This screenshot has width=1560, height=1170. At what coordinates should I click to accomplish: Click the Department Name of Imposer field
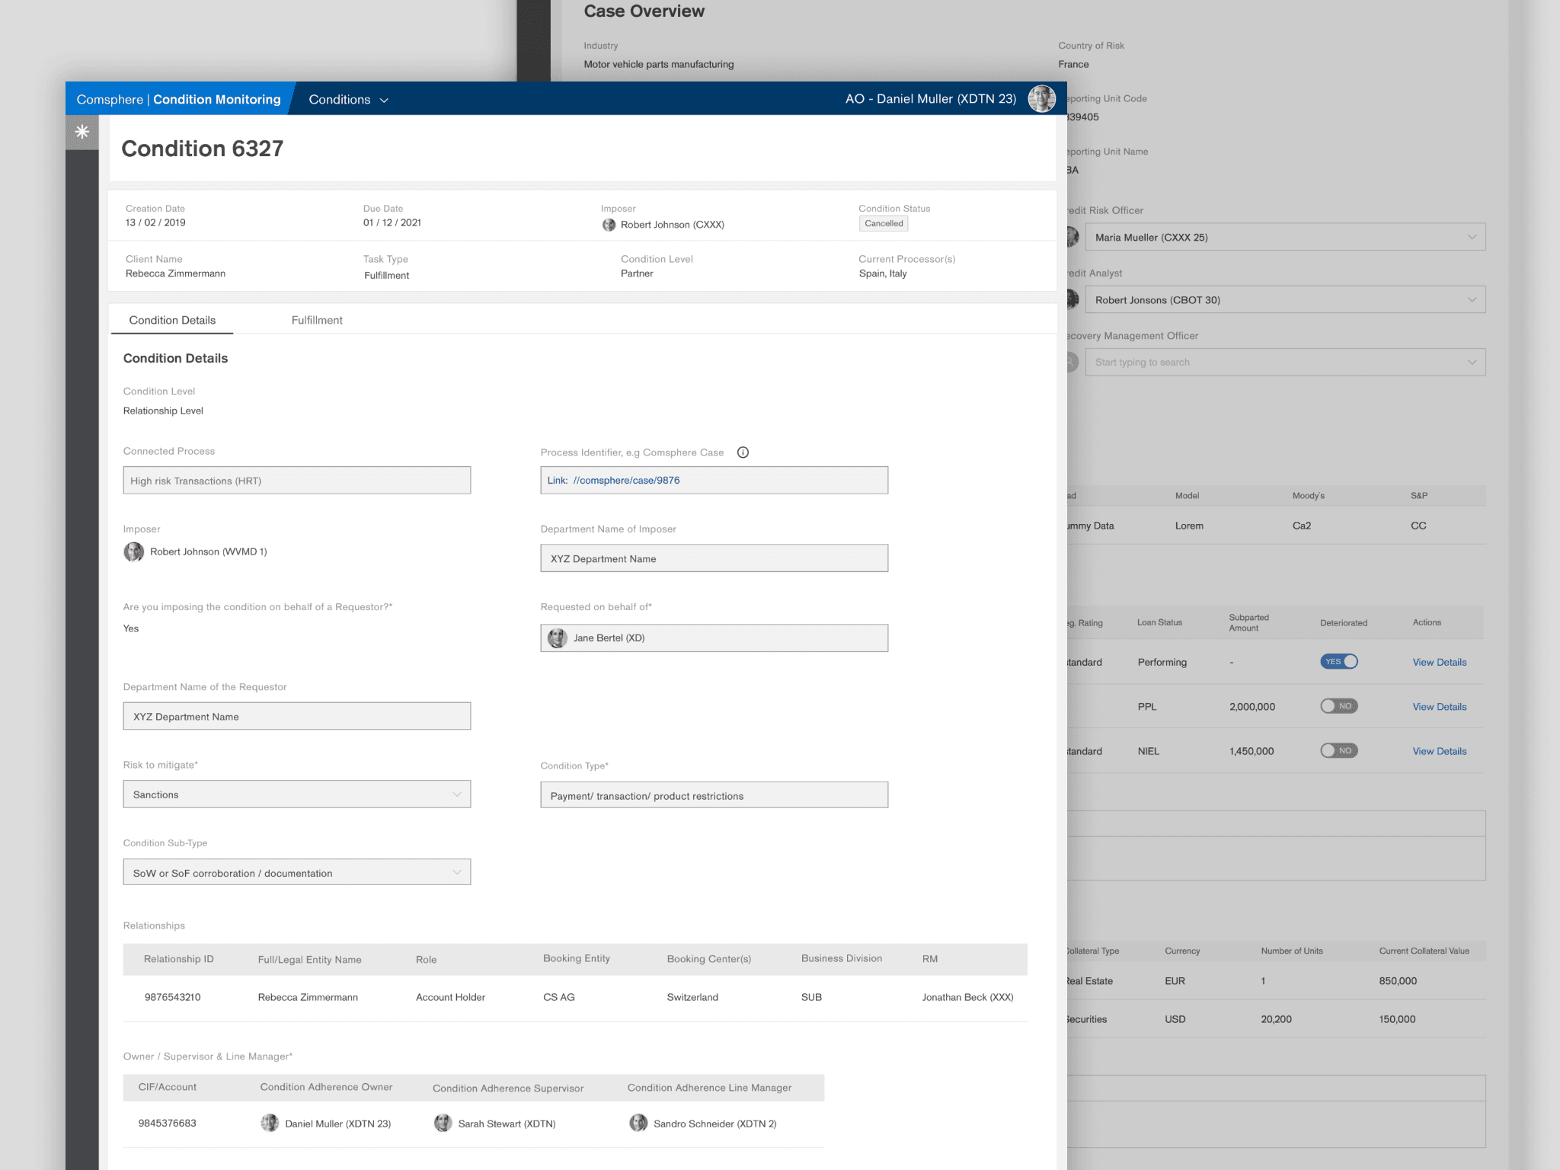click(714, 558)
